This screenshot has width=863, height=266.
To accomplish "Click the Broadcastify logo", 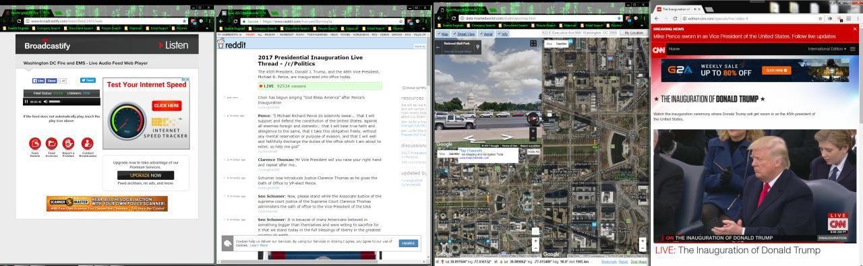I will 47,45.
